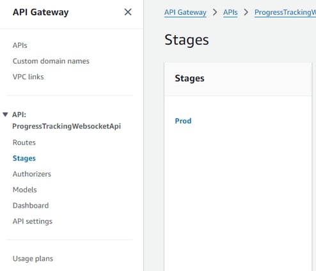
Task: Open API settings
Action: 33,221
